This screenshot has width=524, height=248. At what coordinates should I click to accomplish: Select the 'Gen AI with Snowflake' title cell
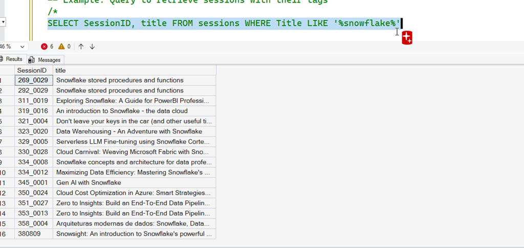click(89, 183)
